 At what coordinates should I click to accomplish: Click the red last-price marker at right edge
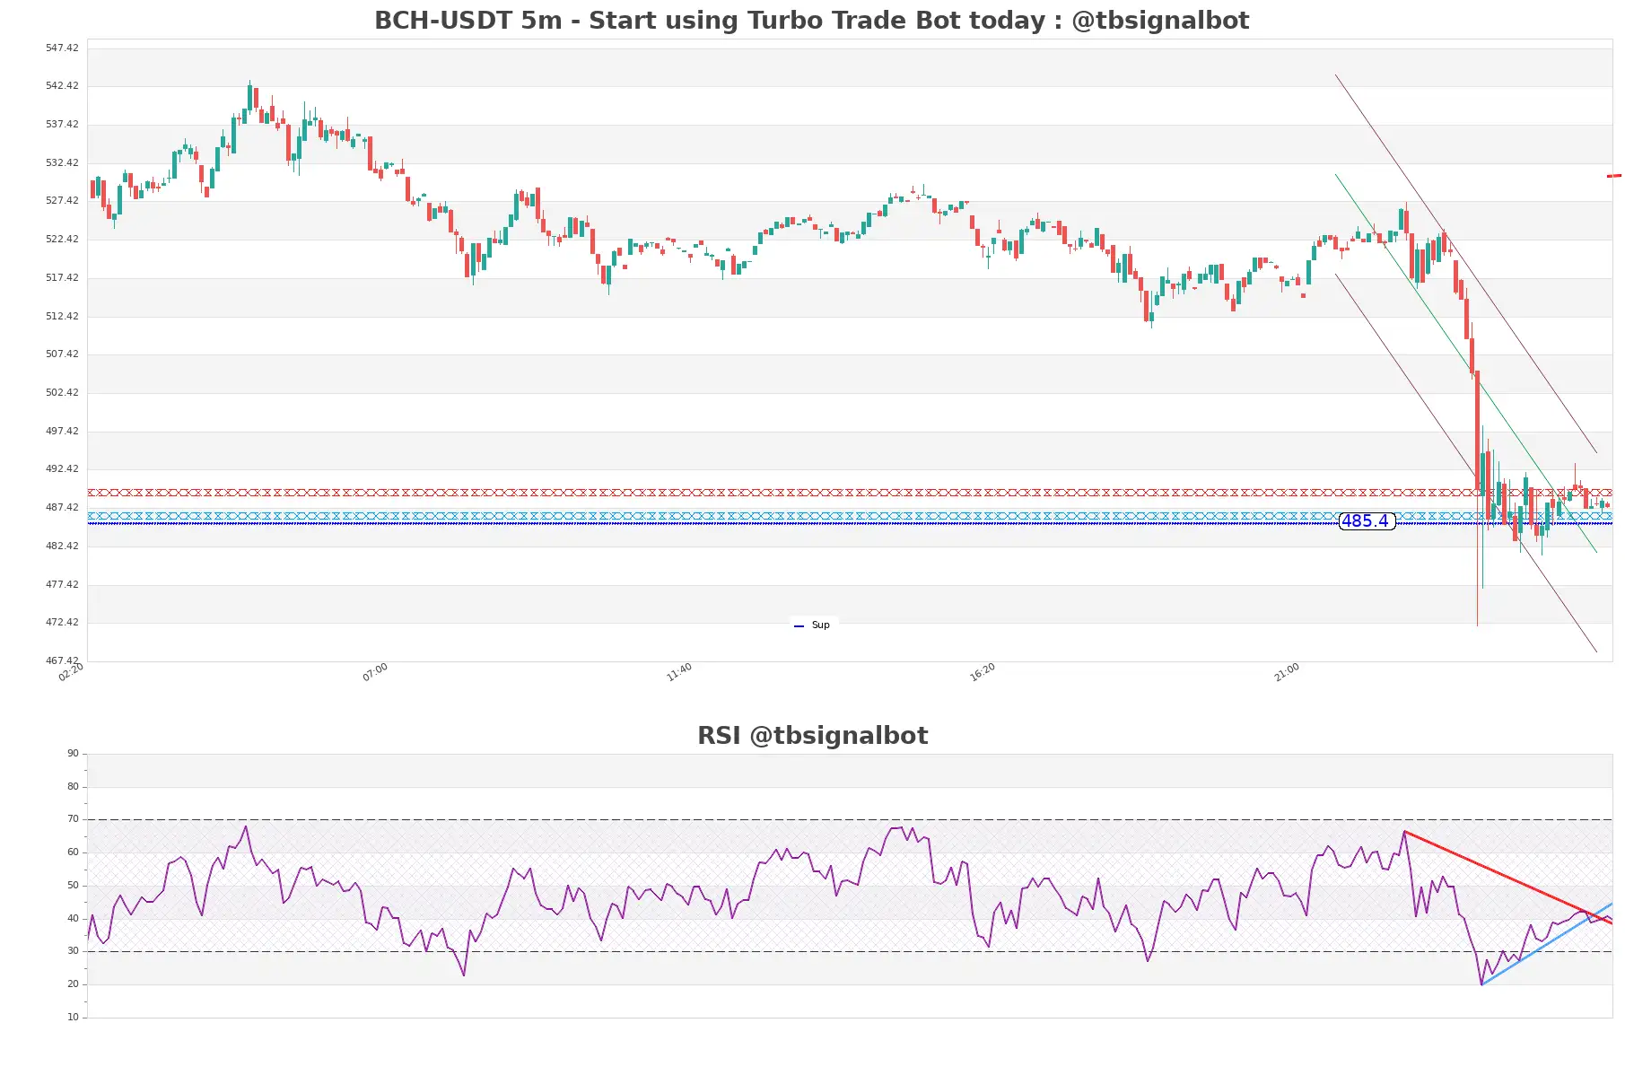[1614, 176]
